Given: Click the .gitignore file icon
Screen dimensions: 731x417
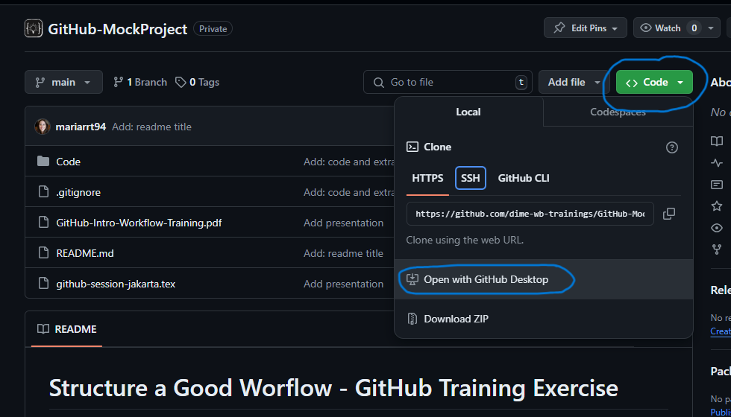Looking at the screenshot, I should click(43, 192).
